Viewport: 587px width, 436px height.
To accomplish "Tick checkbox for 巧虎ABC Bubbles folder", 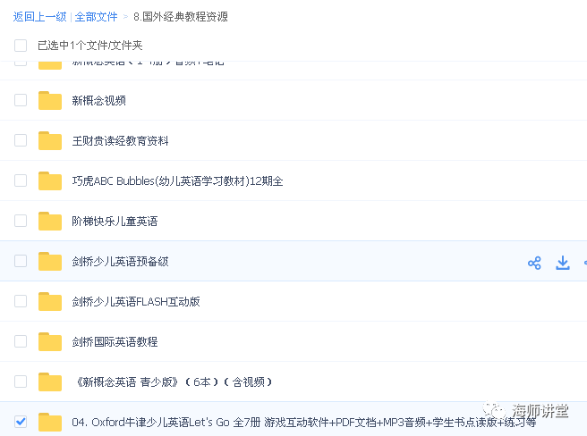I will 21,180.
